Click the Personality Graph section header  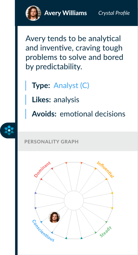point(77,142)
